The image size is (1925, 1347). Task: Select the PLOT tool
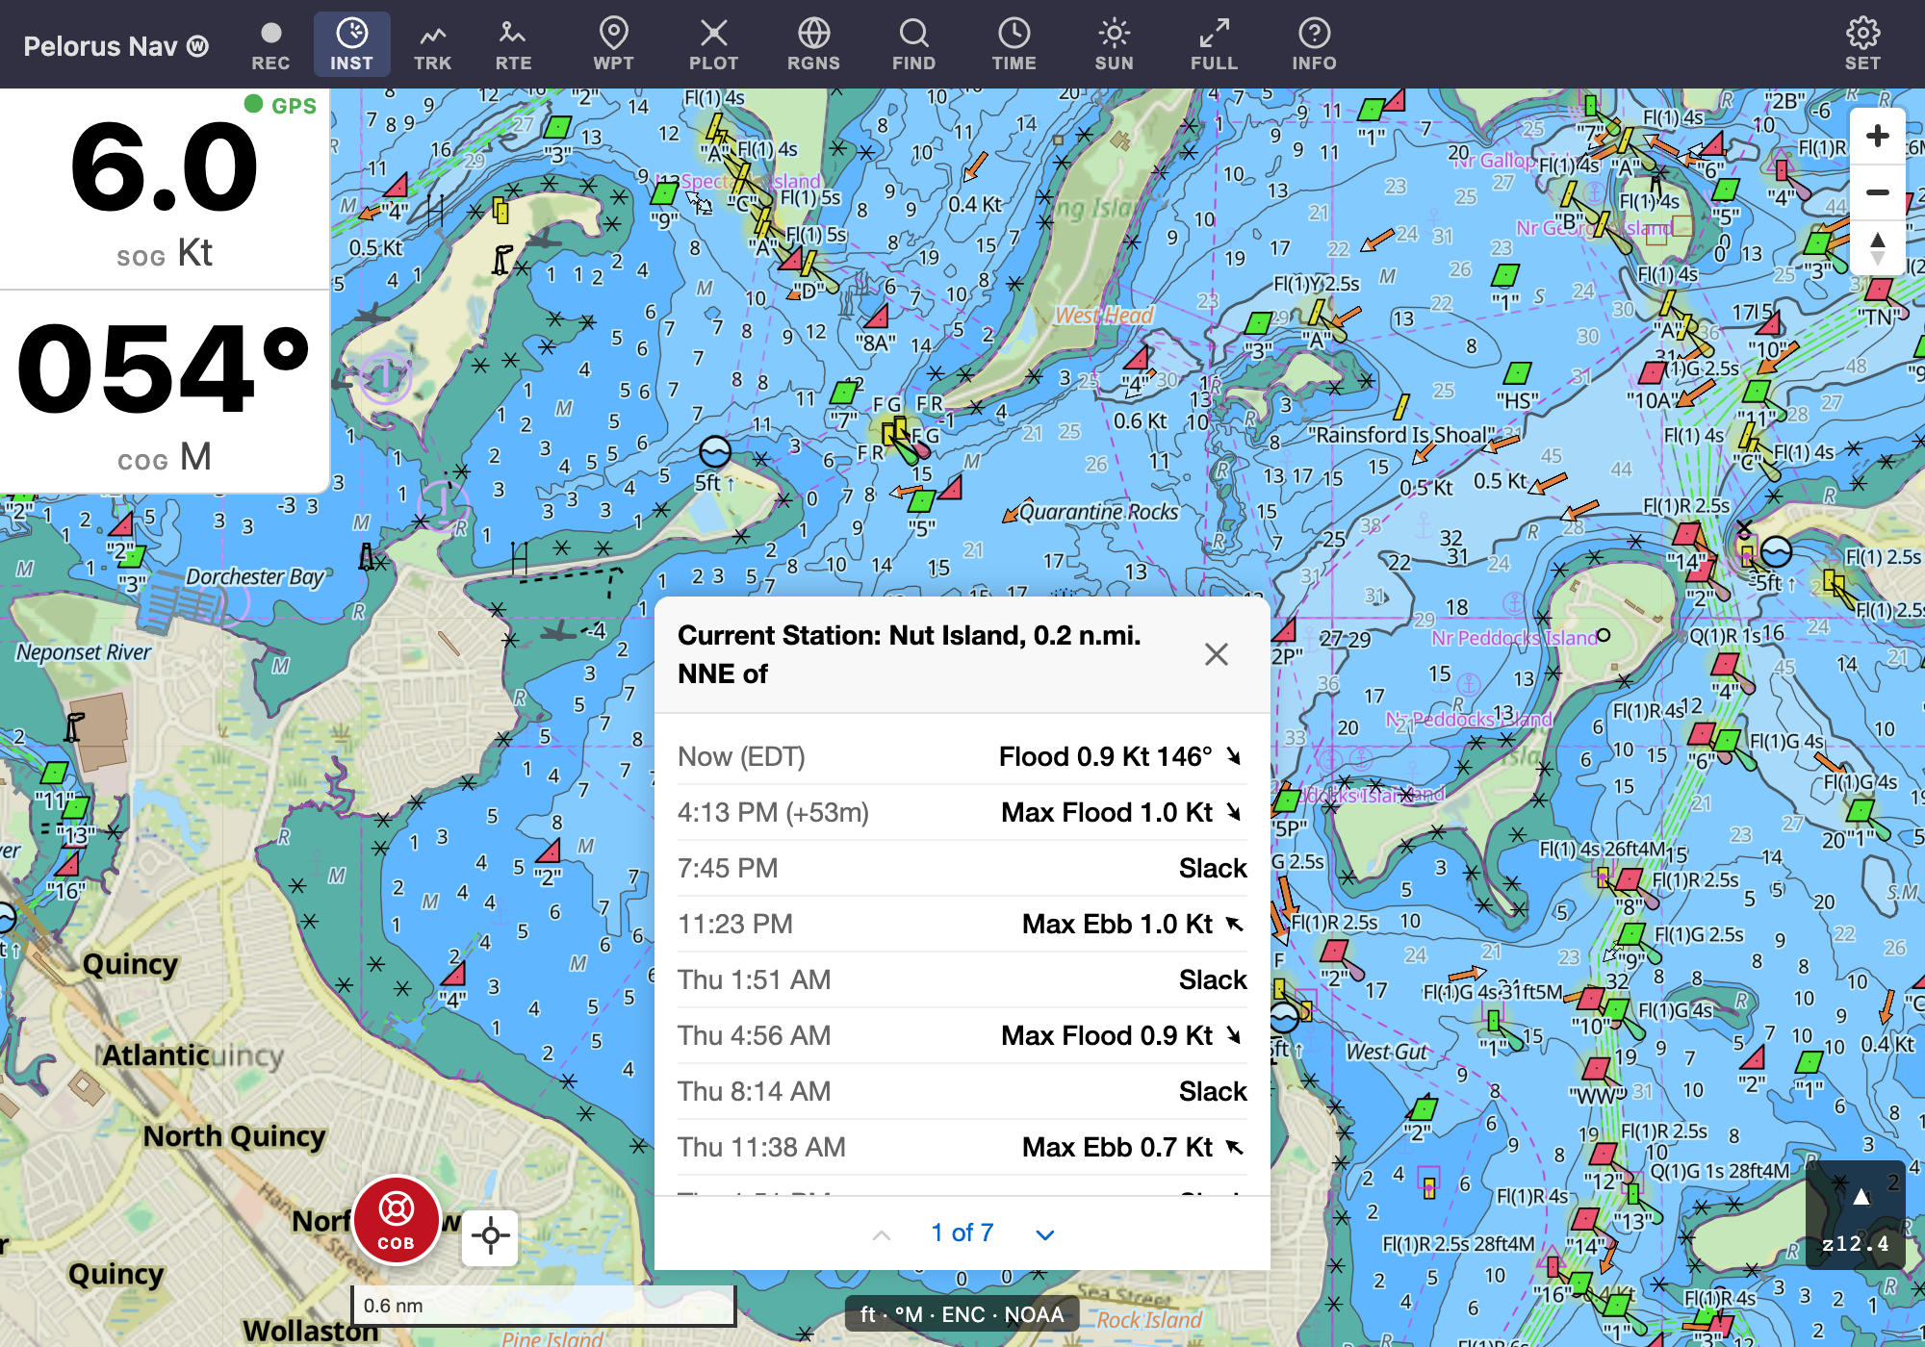coord(713,45)
